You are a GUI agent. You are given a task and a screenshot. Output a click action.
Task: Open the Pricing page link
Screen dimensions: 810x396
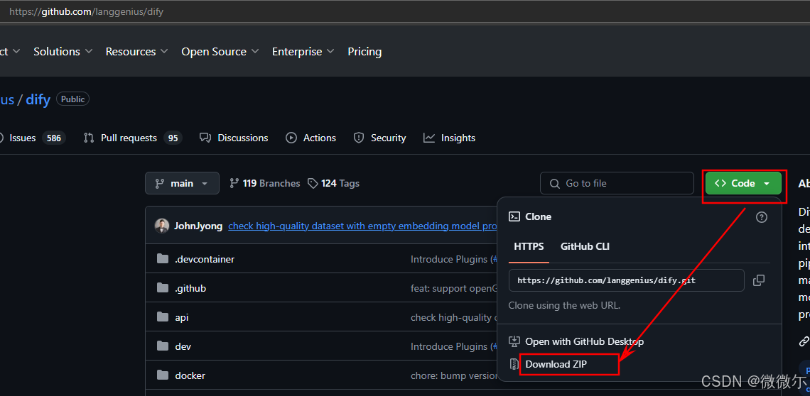pos(364,52)
